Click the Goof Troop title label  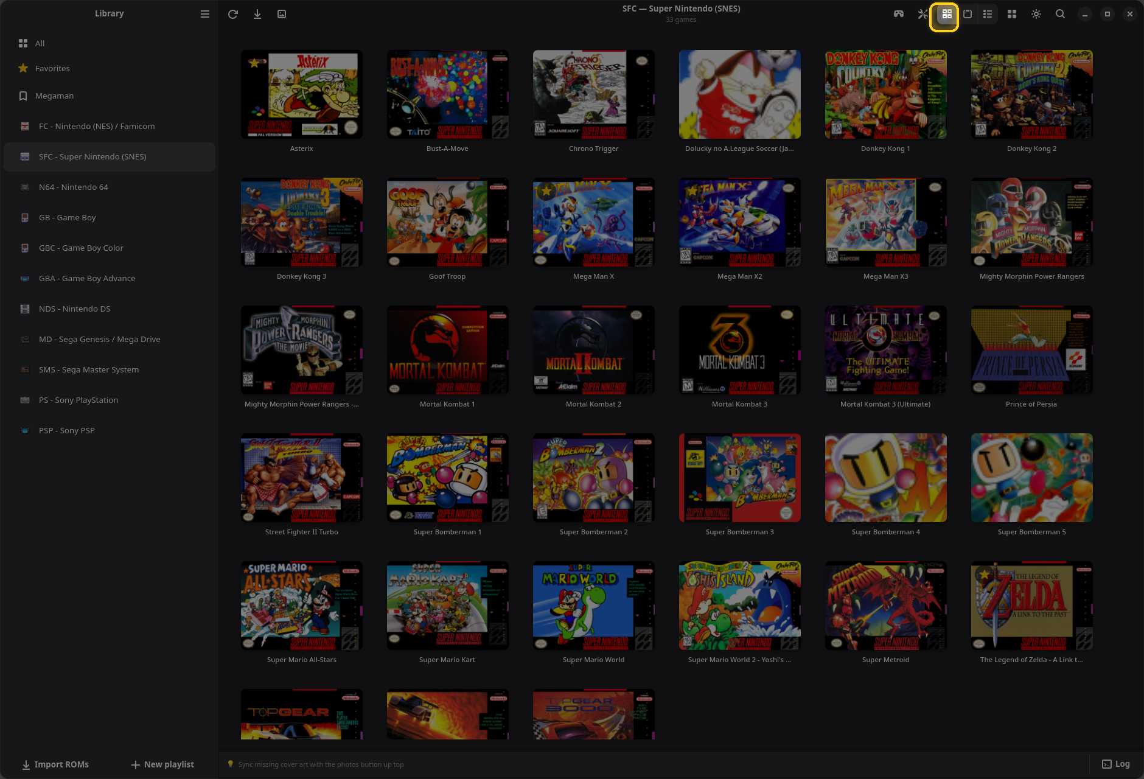(447, 276)
